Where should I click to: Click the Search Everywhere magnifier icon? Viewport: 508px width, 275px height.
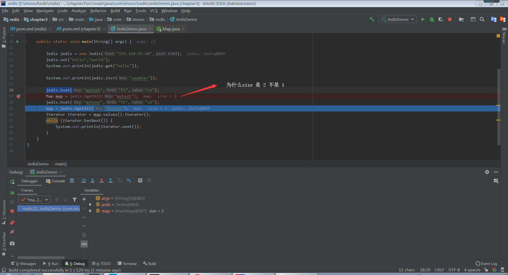(482, 19)
